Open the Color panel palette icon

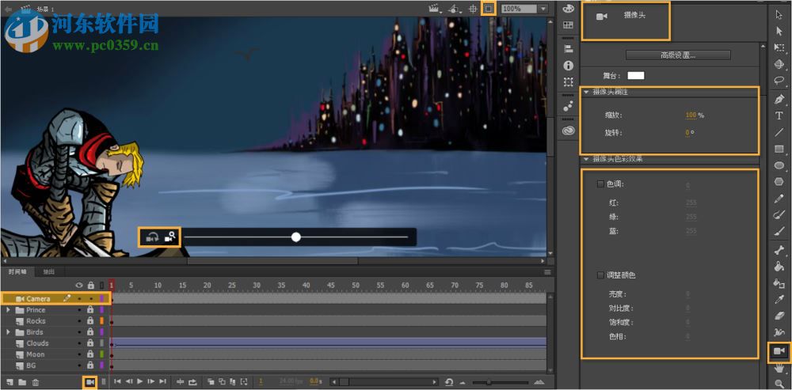568,9
